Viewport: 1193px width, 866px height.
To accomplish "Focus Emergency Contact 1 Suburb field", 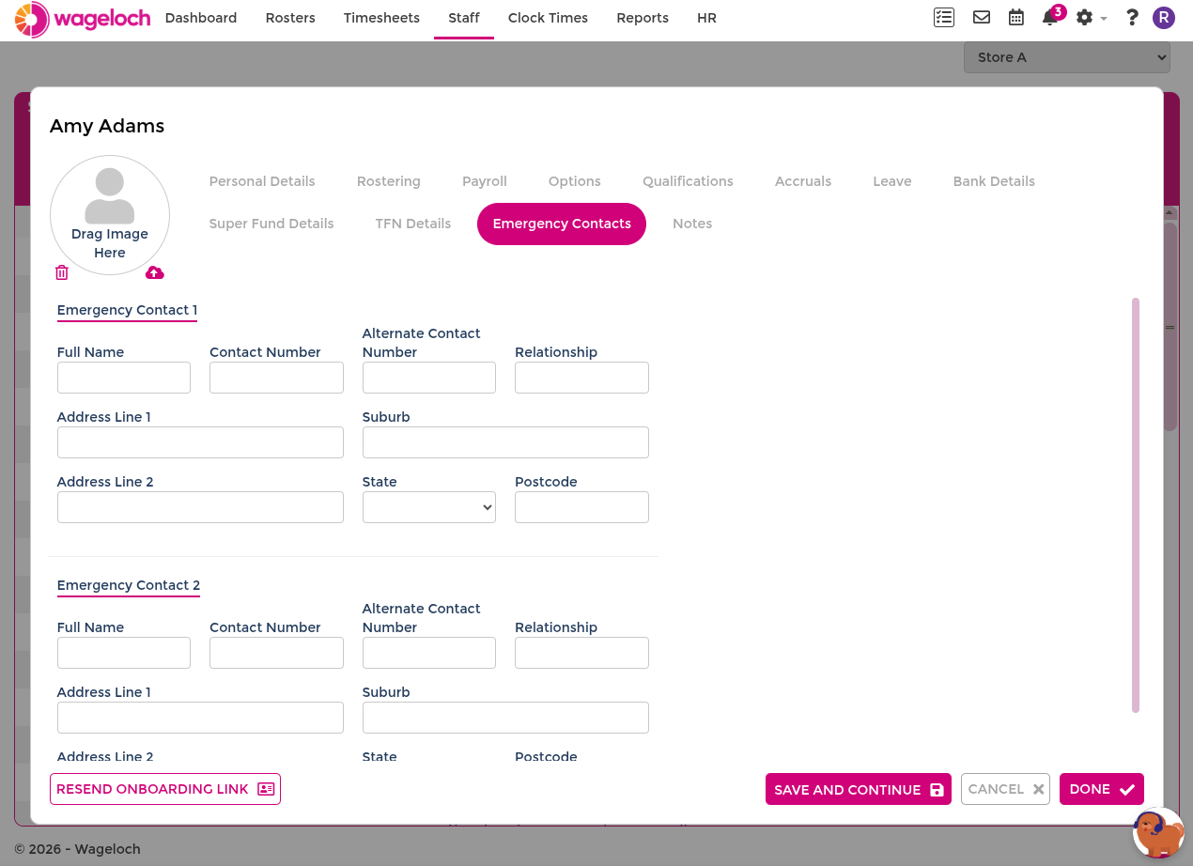I will [x=505, y=442].
